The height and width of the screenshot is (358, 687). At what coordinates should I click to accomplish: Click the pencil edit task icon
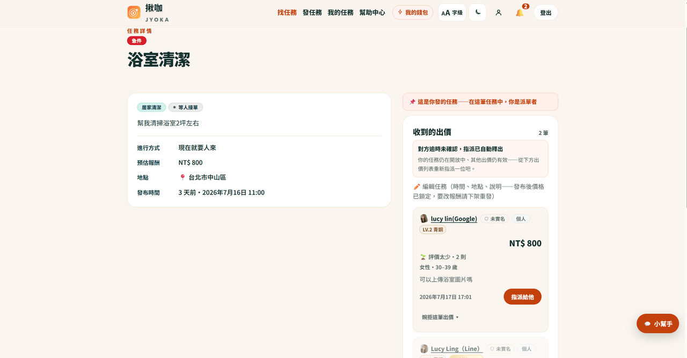417,187
